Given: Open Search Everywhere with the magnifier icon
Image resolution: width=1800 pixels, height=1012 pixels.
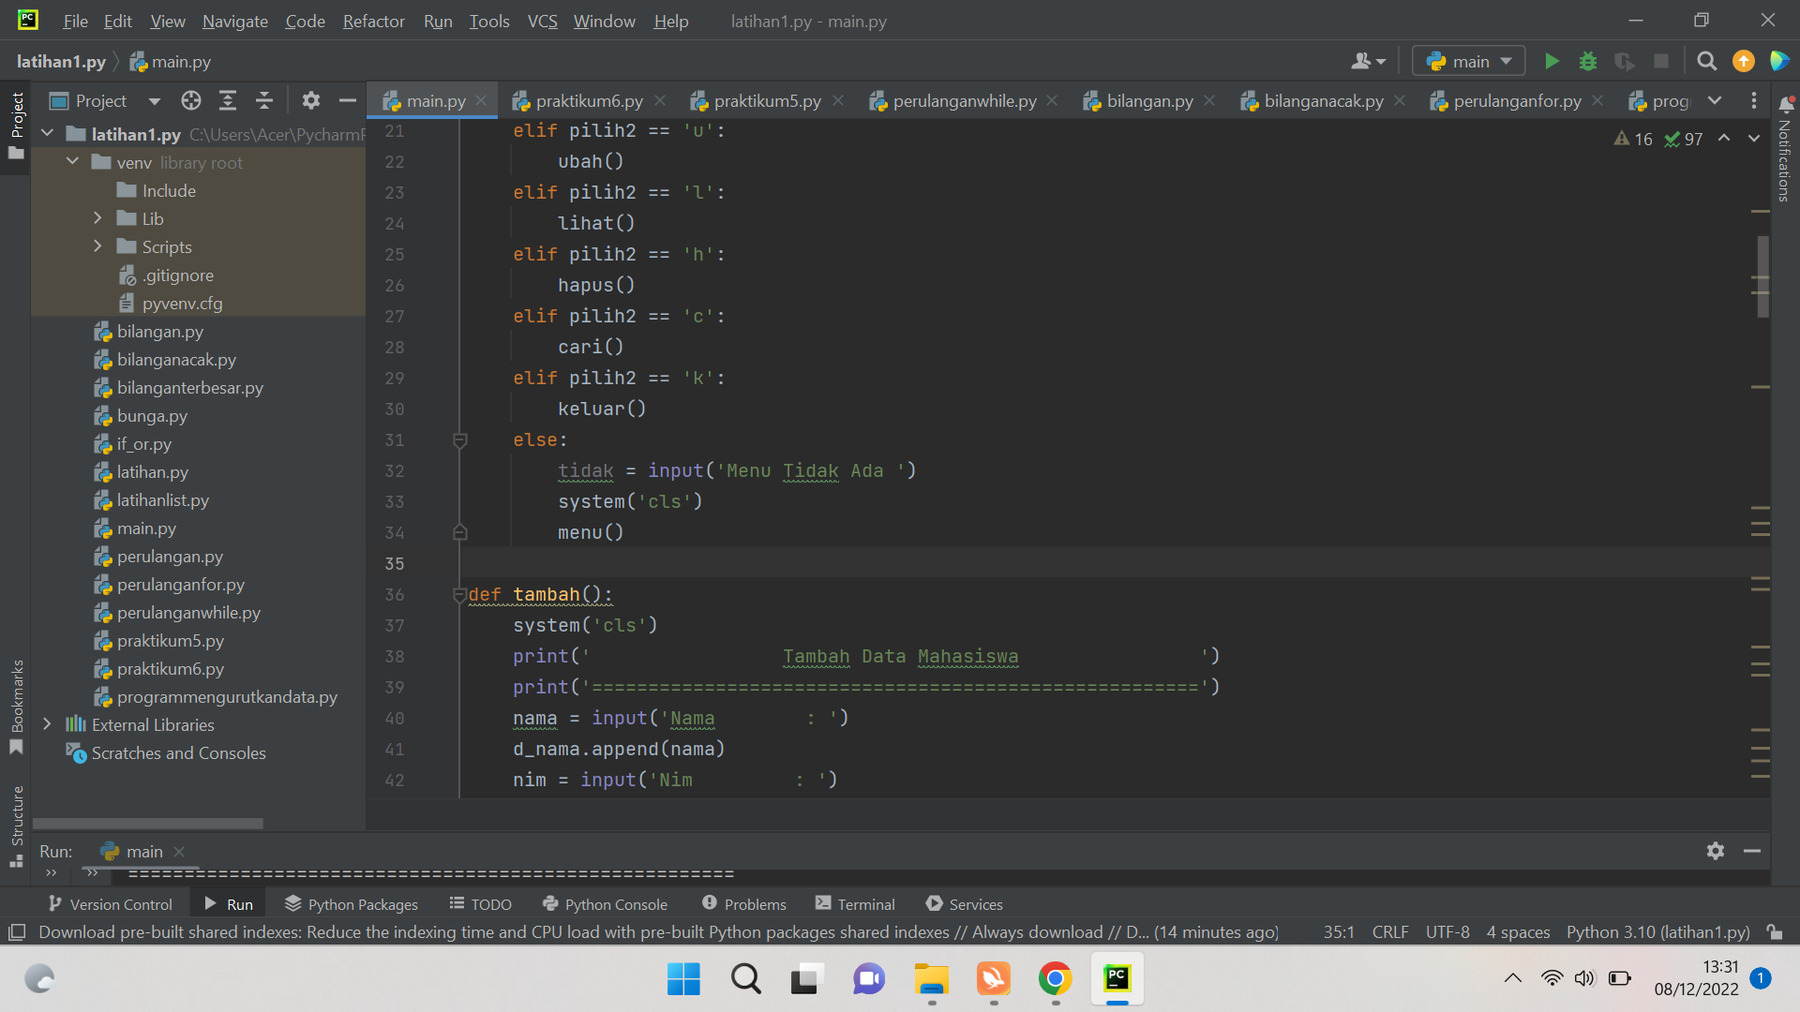Looking at the screenshot, I should tap(1706, 61).
